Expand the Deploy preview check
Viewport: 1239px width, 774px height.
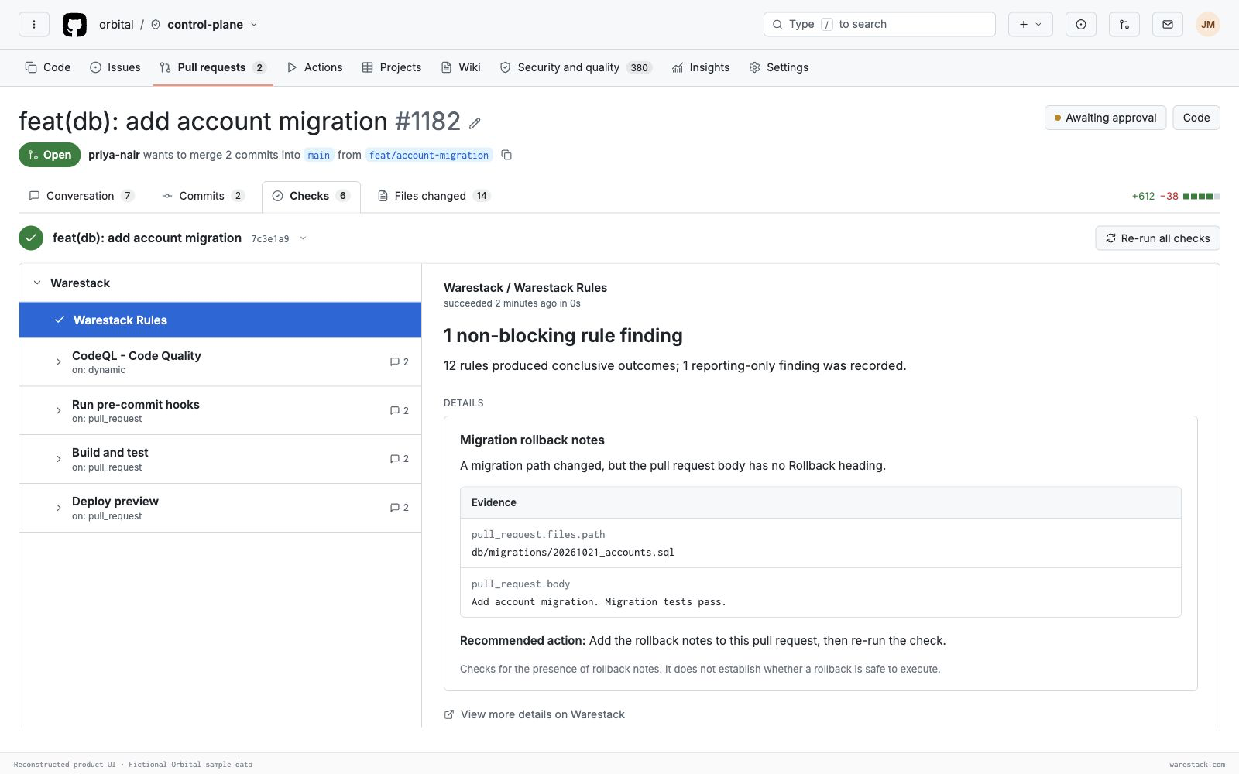point(59,508)
